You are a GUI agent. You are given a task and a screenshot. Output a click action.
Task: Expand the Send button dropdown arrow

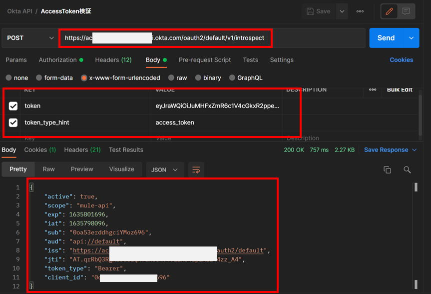[411, 38]
